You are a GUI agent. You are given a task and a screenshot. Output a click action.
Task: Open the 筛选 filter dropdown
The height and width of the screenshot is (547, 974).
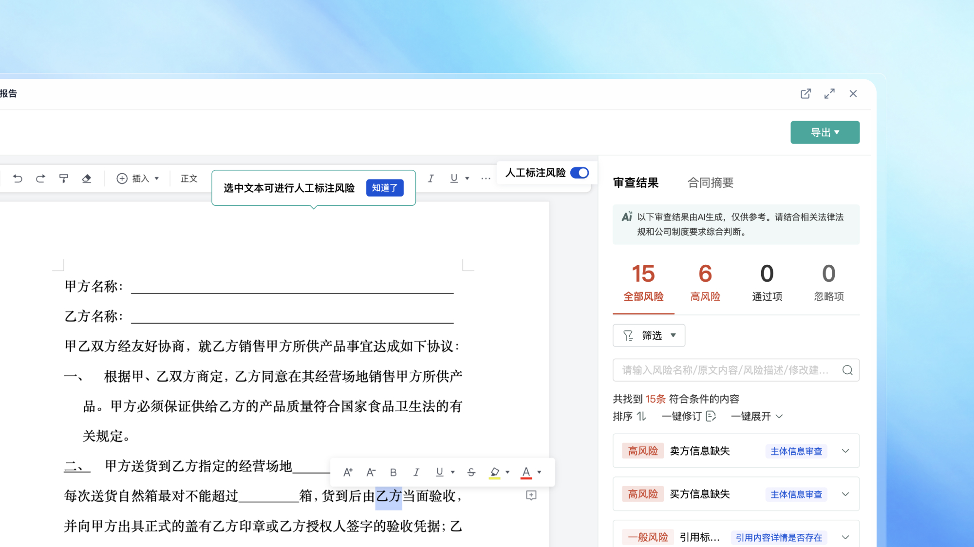(649, 335)
